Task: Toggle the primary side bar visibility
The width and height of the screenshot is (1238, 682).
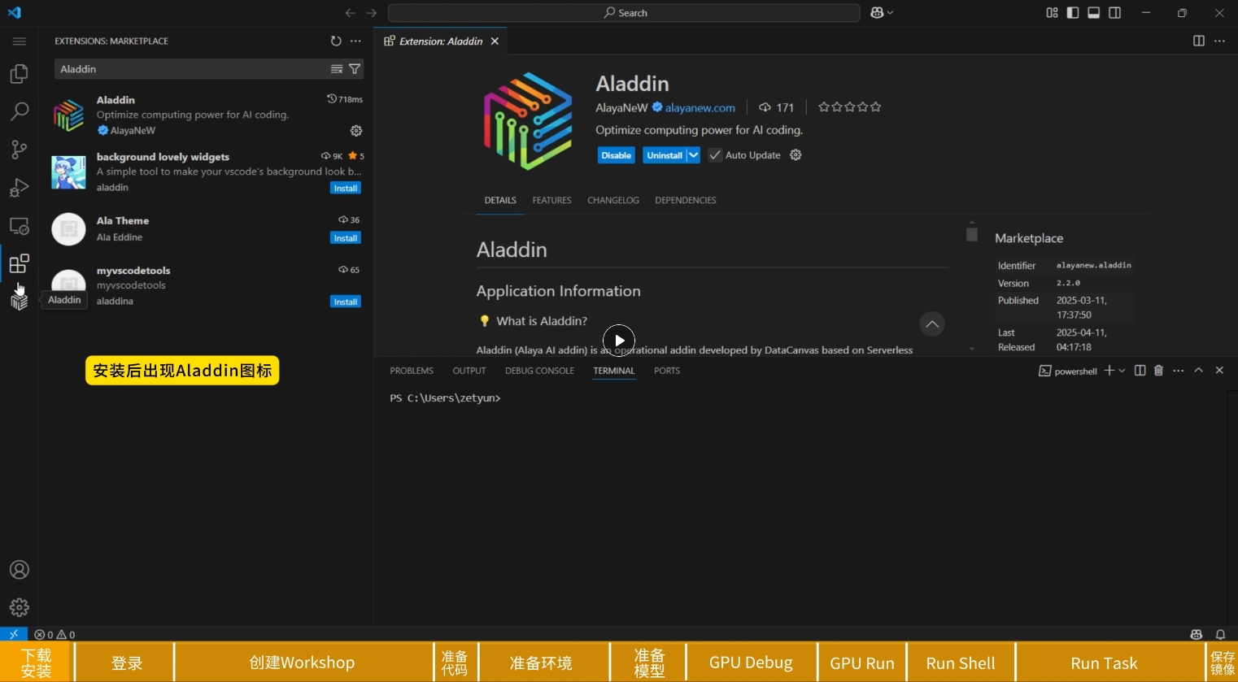Action: click(1073, 13)
